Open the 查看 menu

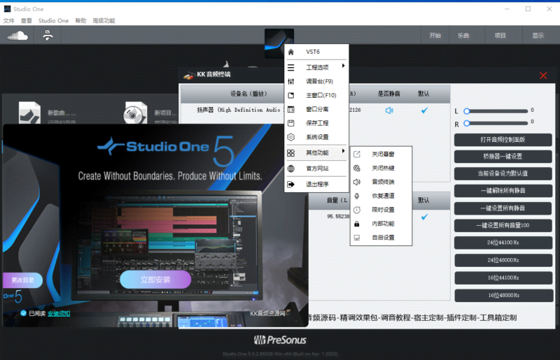tap(27, 21)
